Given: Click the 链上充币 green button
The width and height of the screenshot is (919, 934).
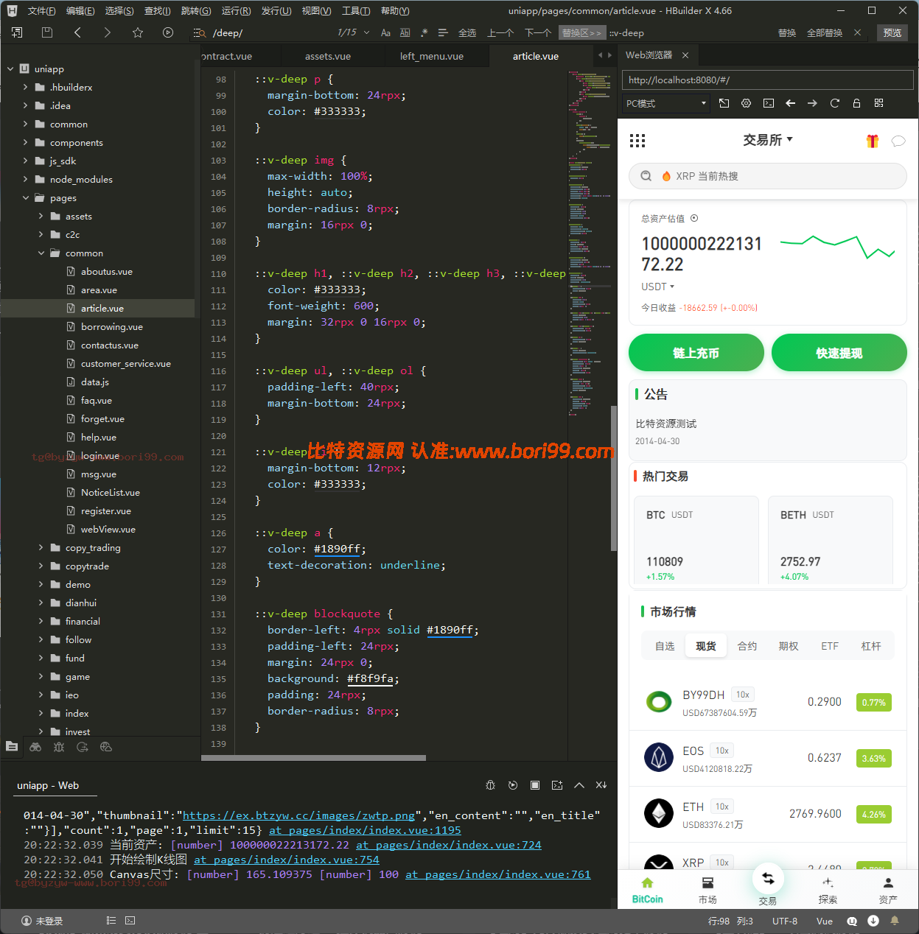Looking at the screenshot, I should tap(696, 353).
